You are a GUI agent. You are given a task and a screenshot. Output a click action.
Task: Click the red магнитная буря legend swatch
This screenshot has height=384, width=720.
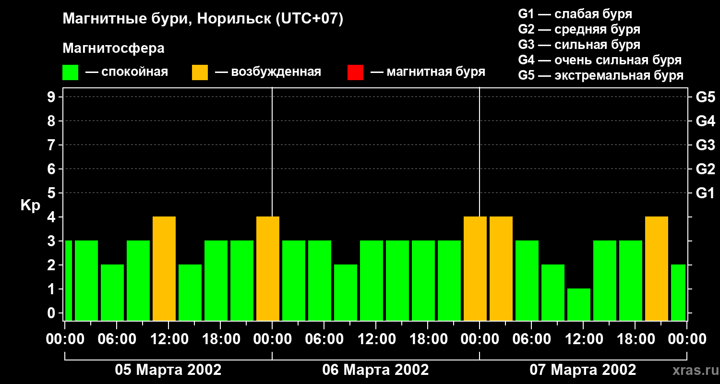(355, 72)
